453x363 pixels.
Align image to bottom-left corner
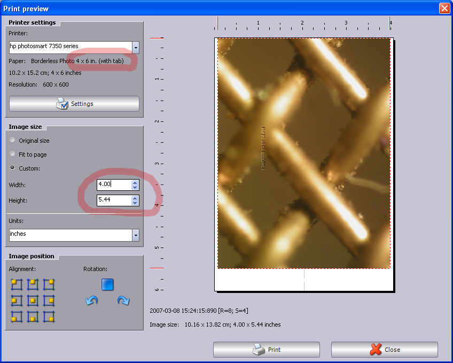(17, 316)
